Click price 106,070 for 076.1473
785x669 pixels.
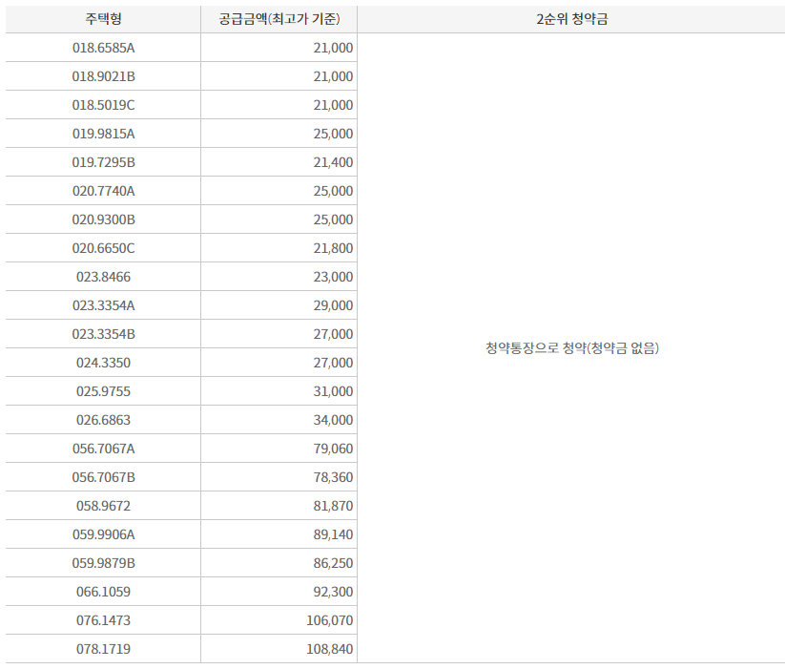[x=329, y=620]
